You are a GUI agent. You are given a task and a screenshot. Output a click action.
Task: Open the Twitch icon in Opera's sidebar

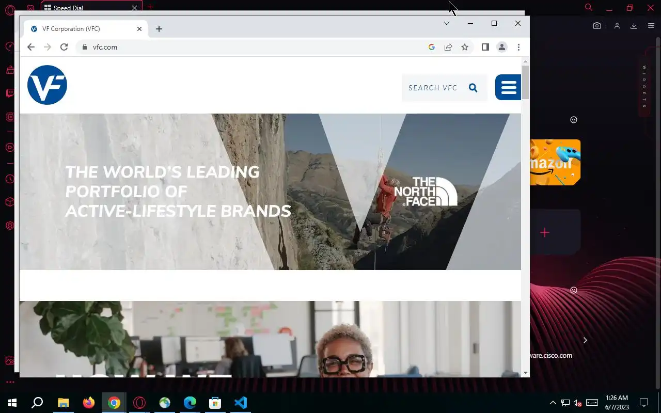10,93
